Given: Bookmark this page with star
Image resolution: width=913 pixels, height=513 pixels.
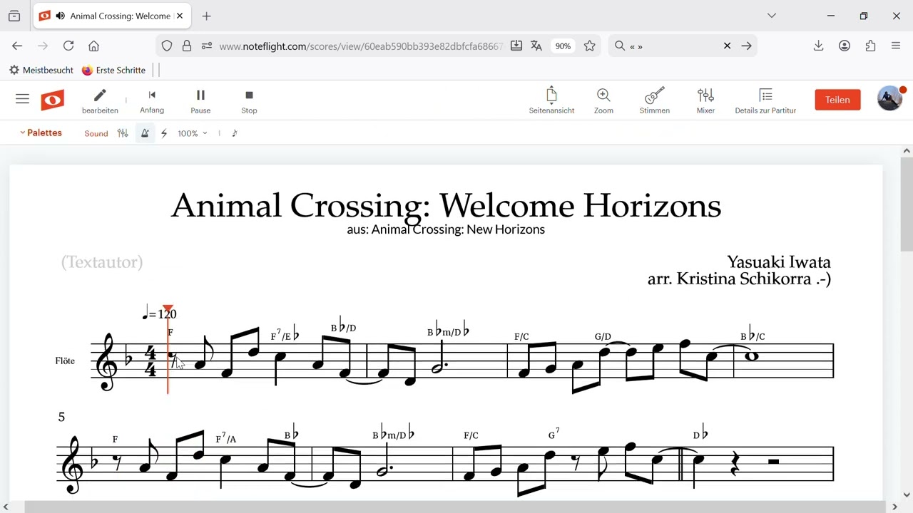Looking at the screenshot, I should click(x=589, y=46).
